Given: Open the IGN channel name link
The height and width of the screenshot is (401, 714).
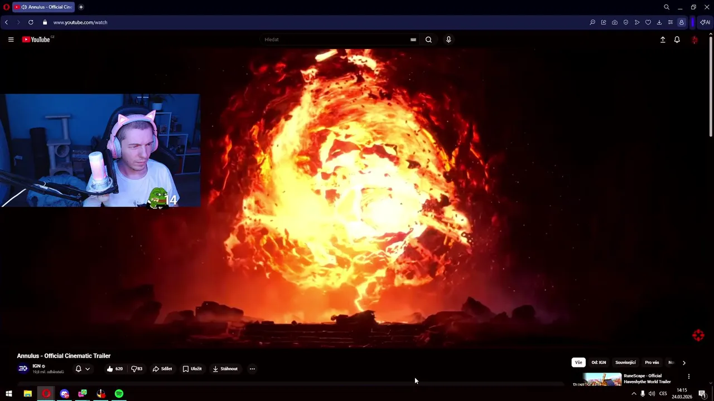Looking at the screenshot, I should coord(36,366).
